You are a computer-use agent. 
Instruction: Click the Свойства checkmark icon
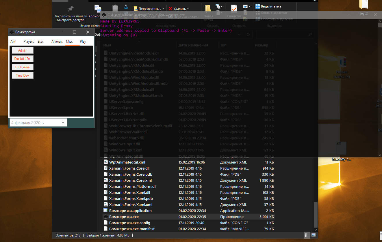234,9
